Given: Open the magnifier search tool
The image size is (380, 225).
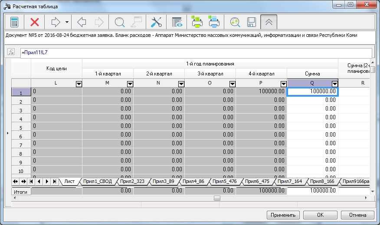Looking at the screenshot, I should pyautogui.click(x=119, y=22).
